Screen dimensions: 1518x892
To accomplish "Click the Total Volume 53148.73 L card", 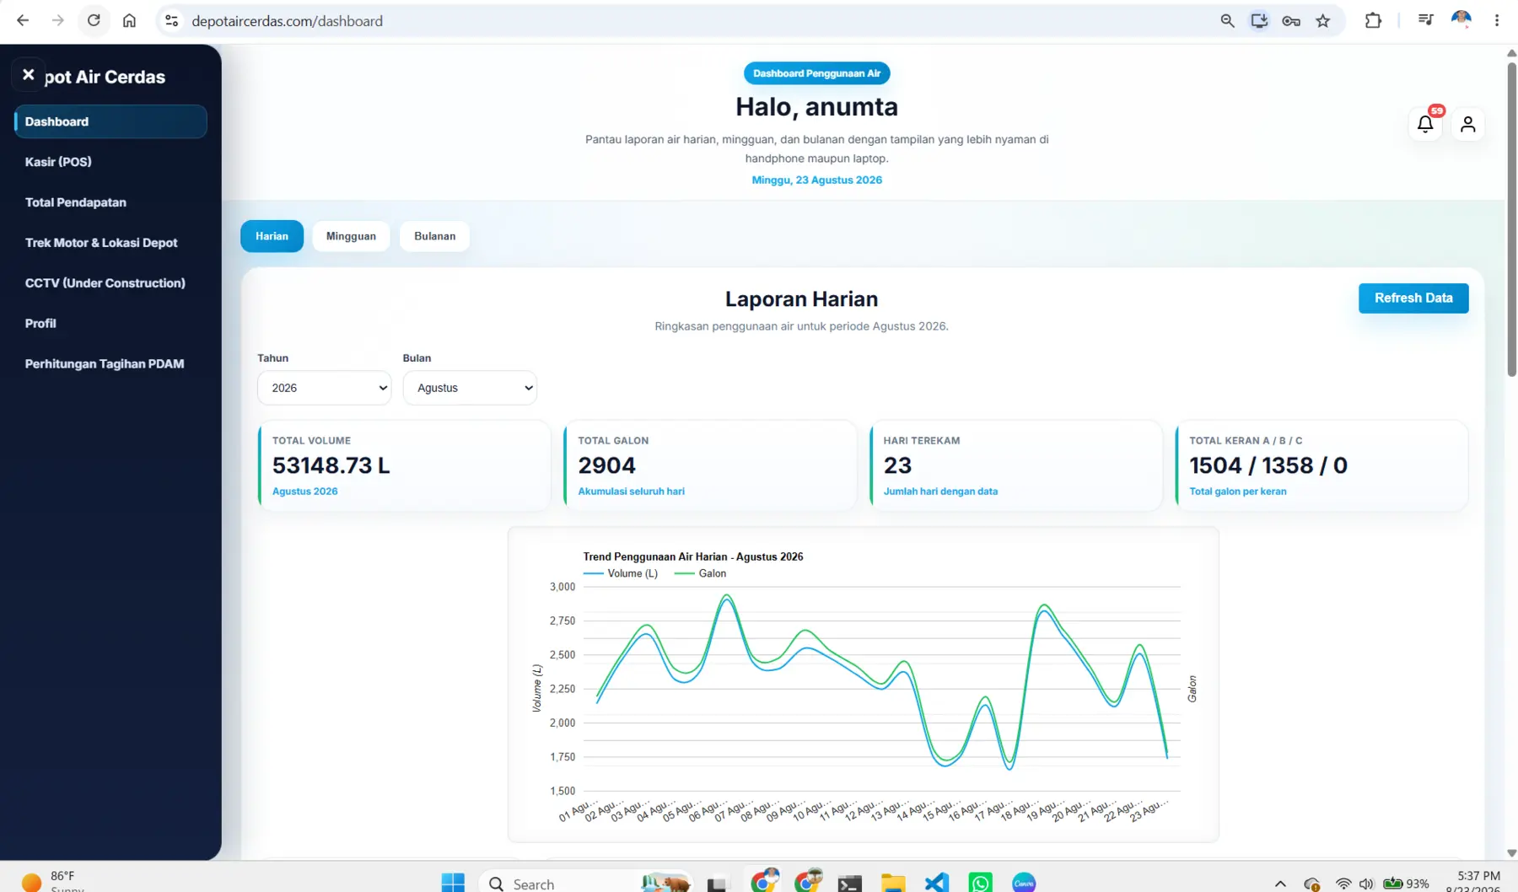I will pyautogui.click(x=404, y=465).
